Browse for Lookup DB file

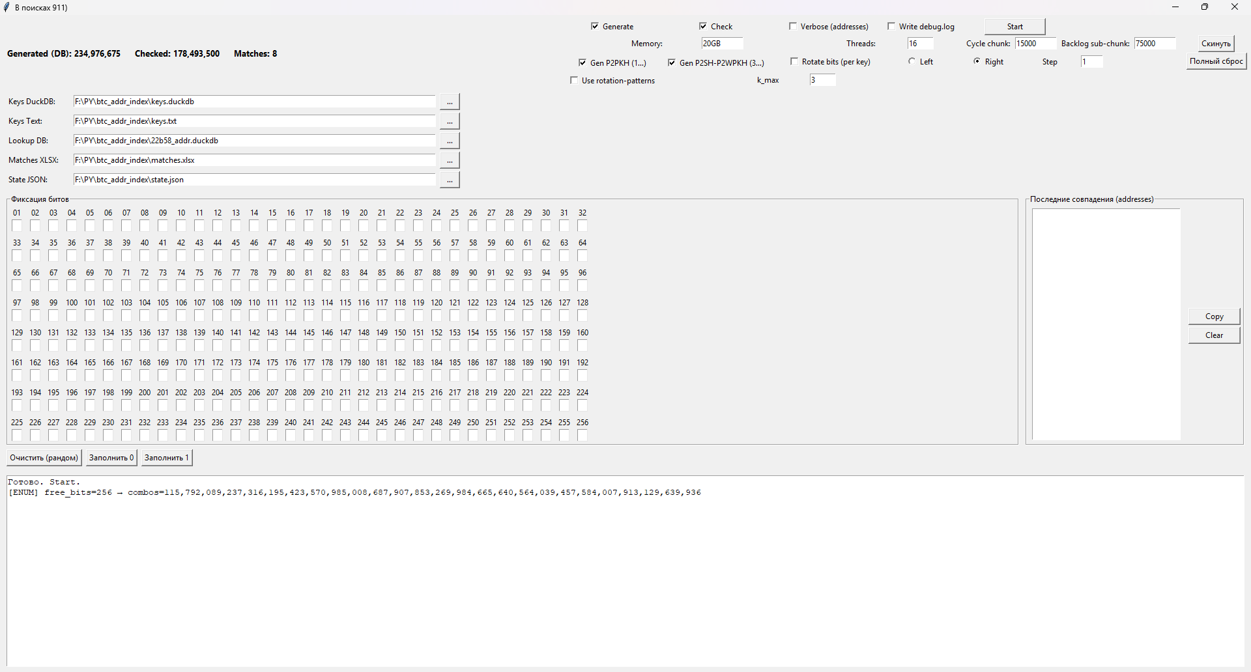450,141
